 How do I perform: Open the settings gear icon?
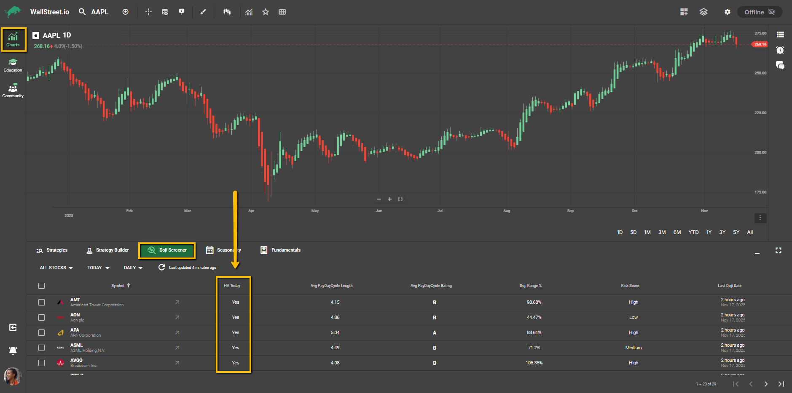coord(727,12)
